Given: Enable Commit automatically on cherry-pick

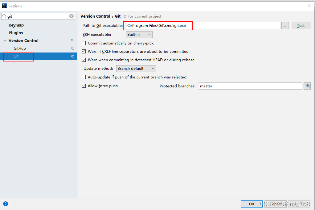Looking at the screenshot, I should [x=84, y=43].
